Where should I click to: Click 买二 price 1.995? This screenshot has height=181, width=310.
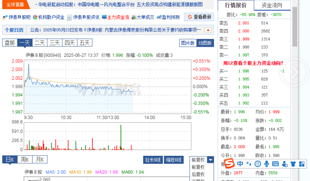[244, 79]
